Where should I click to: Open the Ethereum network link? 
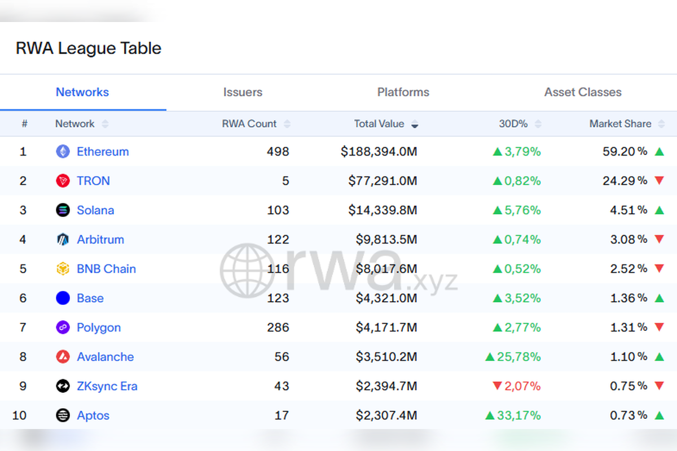click(103, 152)
